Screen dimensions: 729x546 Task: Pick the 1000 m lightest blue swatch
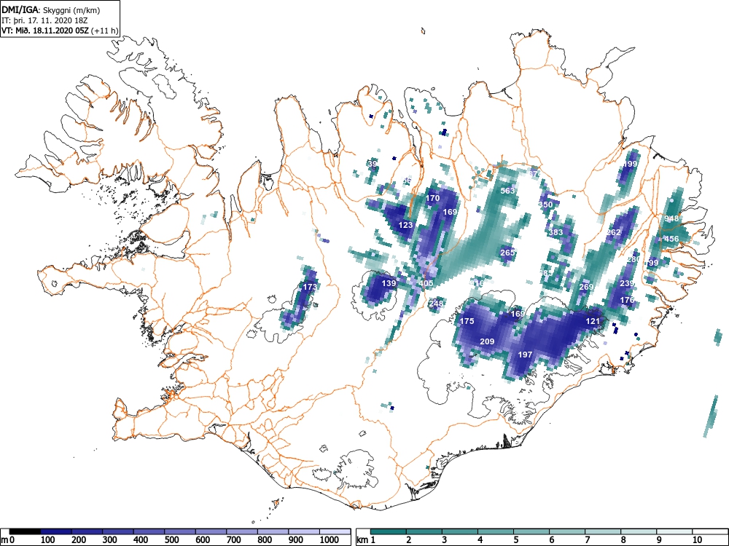coord(335,531)
